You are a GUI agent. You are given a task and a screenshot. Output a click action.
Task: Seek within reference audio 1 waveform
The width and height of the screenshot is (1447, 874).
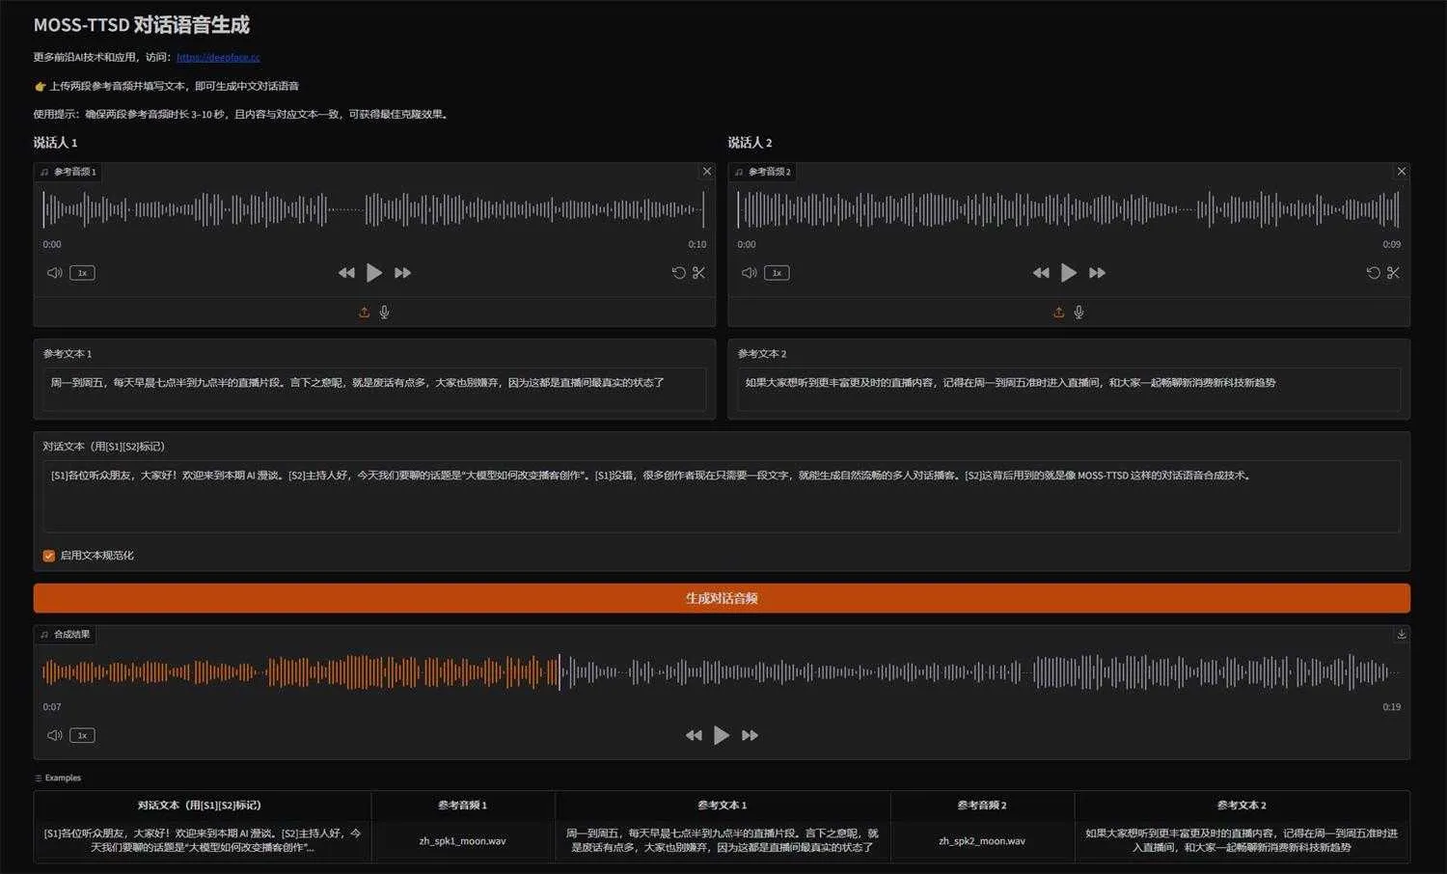pyautogui.click(x=374, y=209)
